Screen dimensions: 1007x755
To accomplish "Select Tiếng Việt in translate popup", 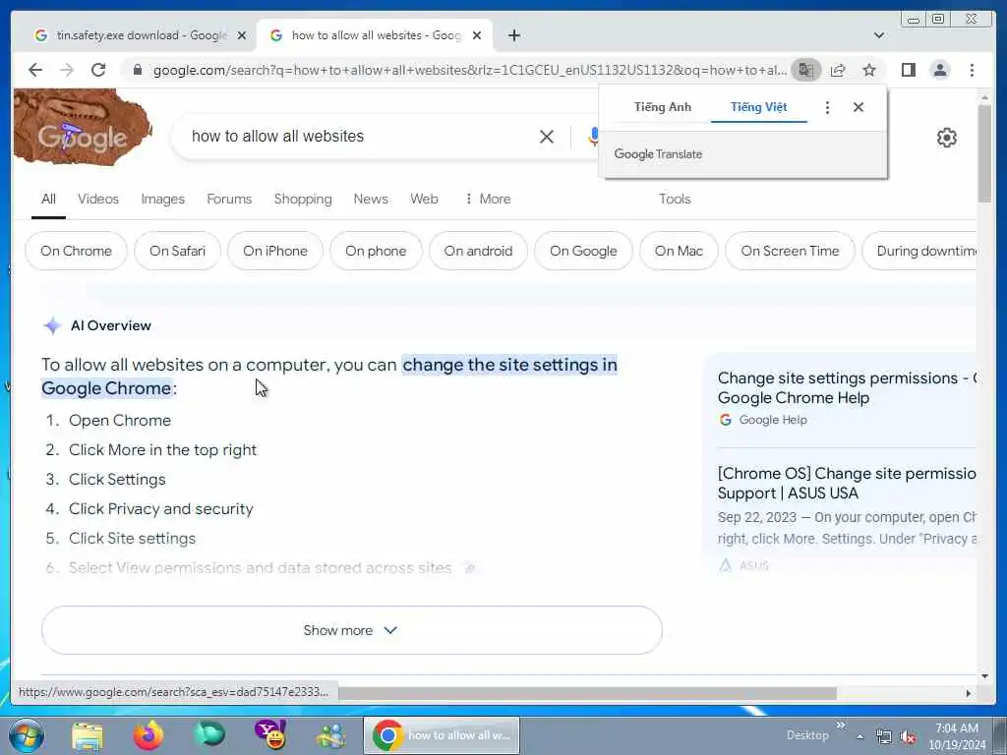I will (758, 107).
